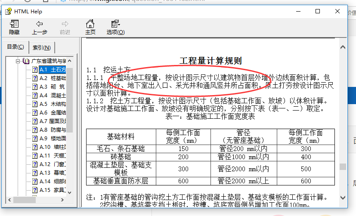This screenshot has height=216, width=356.
Task: Click tree panel scroll right arrow
Action: (x=62, y=200)
